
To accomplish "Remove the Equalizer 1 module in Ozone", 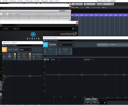I will click(x=56, y=49).
